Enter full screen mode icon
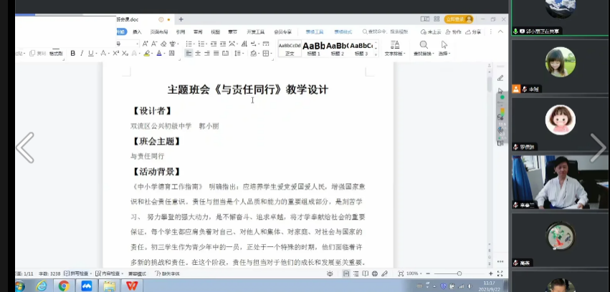The height and width of the screenshot is (292, 610). point(500,273)
